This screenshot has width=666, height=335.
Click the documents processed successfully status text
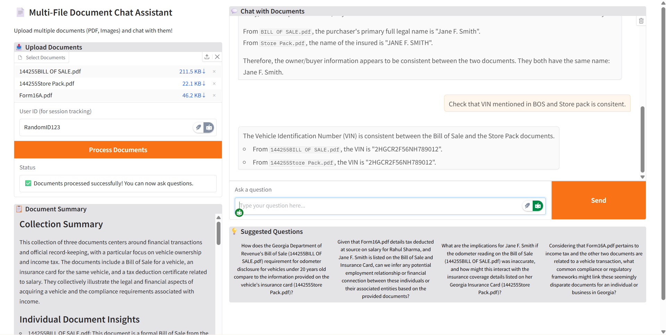pyautogui.click(x=114, y=183)
